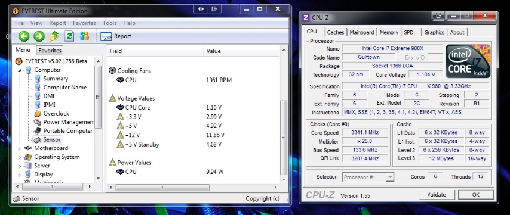The image size is (510, 215).
Task: Open the View menu in EVEREST
Action: click(36, 23)
